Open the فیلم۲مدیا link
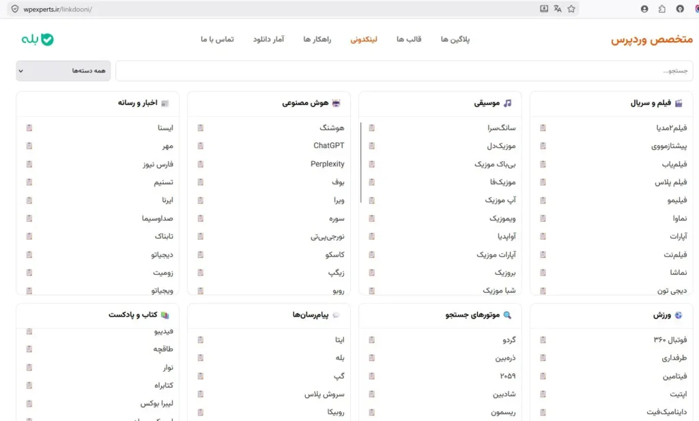Screen dimensions: 699x421 pyautogui.click(x=672, y=128)
